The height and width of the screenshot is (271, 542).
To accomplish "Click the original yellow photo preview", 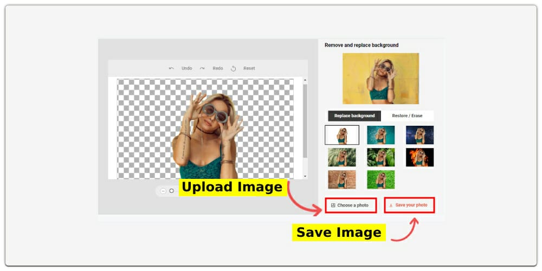I will pos(380,79).
